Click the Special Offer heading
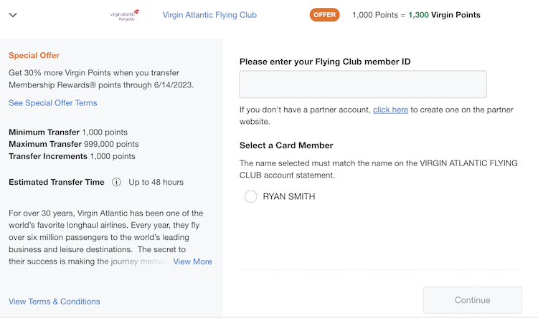The image size is (538, 318). [x=34, y=56]
